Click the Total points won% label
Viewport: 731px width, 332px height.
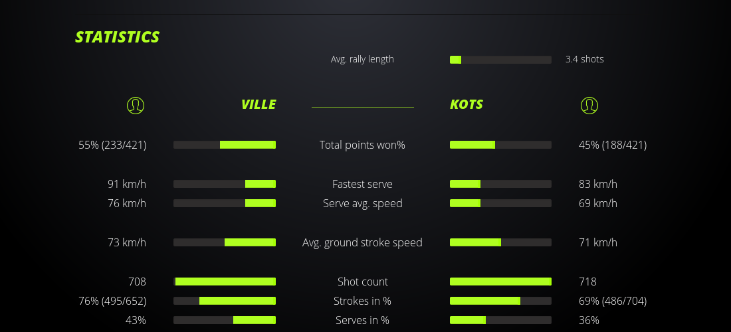tap(362, 145)
